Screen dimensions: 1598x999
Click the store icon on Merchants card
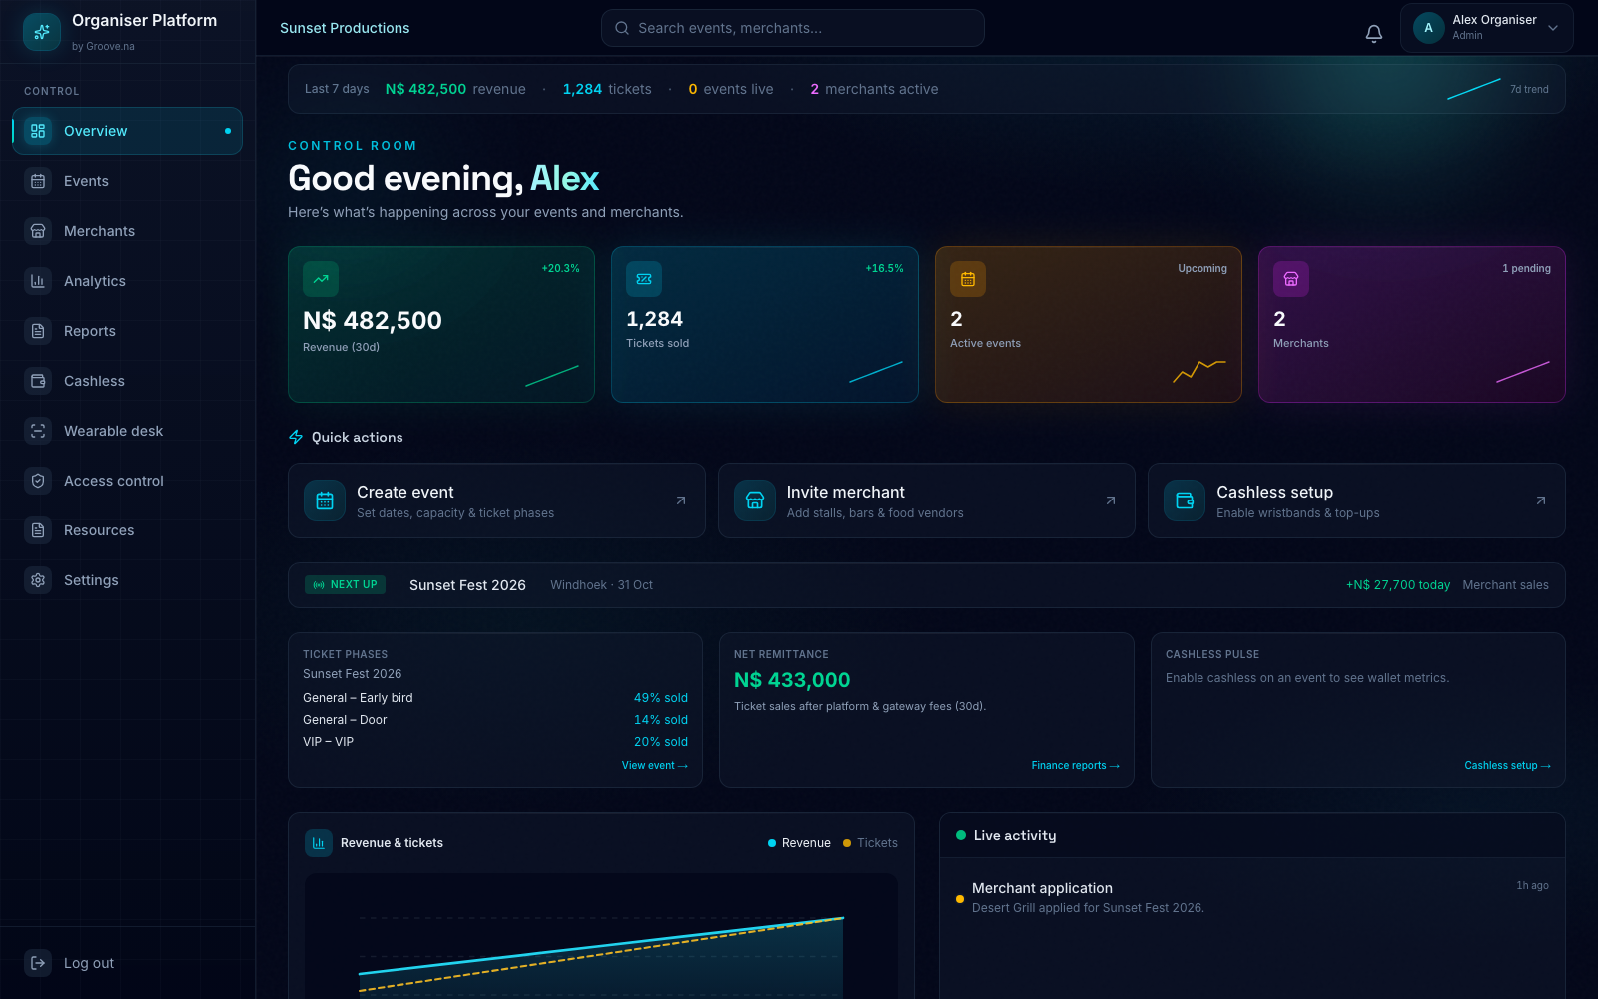[x=1291, y=279]
